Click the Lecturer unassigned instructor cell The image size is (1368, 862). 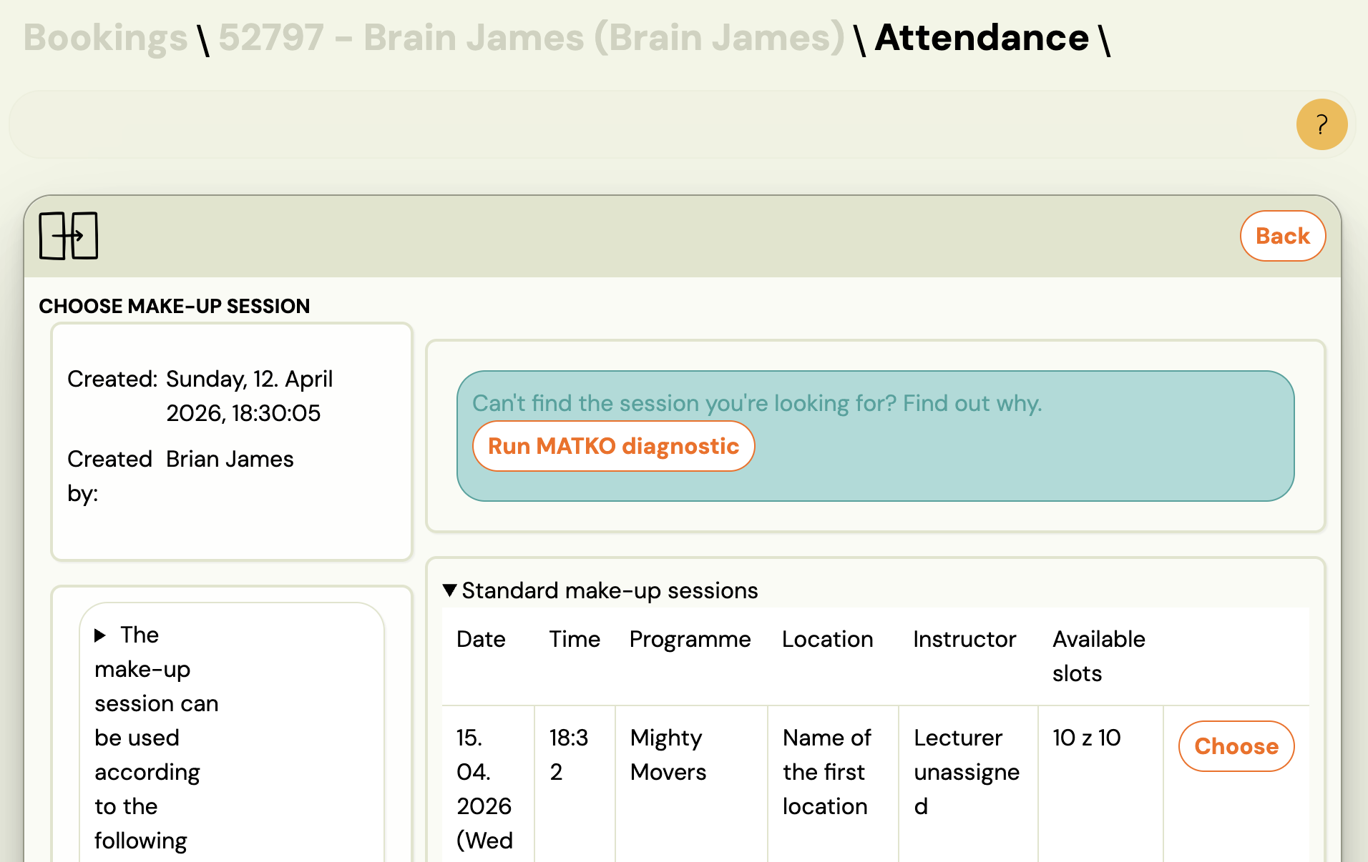(966, 772)
